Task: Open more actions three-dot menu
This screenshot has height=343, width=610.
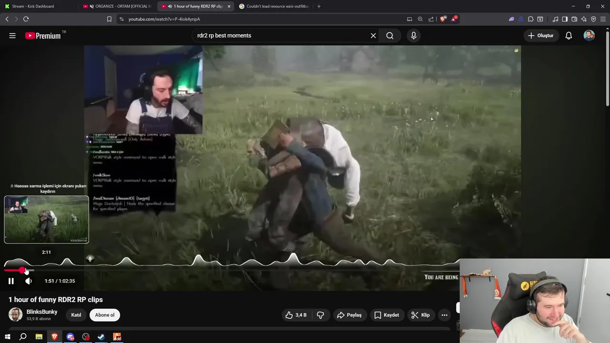Action: point(444,315)
